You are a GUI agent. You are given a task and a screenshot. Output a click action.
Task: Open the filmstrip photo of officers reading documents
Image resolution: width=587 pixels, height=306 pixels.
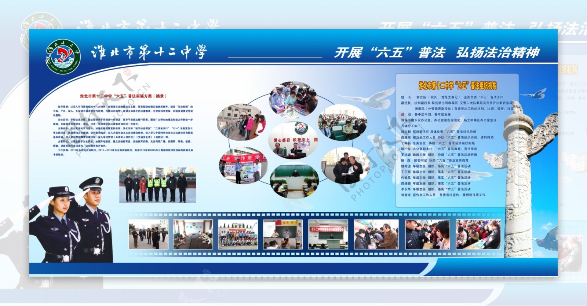point(427,234)
